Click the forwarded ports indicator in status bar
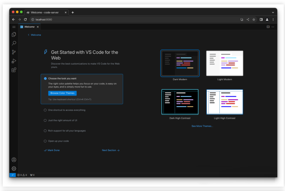Screen dimensions: 285x191 point(32,175)
